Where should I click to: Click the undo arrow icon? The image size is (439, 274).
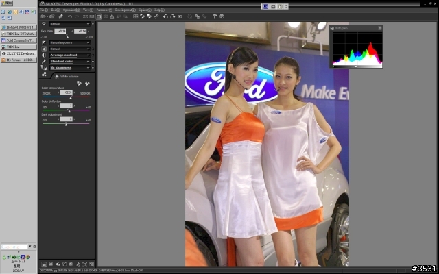point(70,16)
